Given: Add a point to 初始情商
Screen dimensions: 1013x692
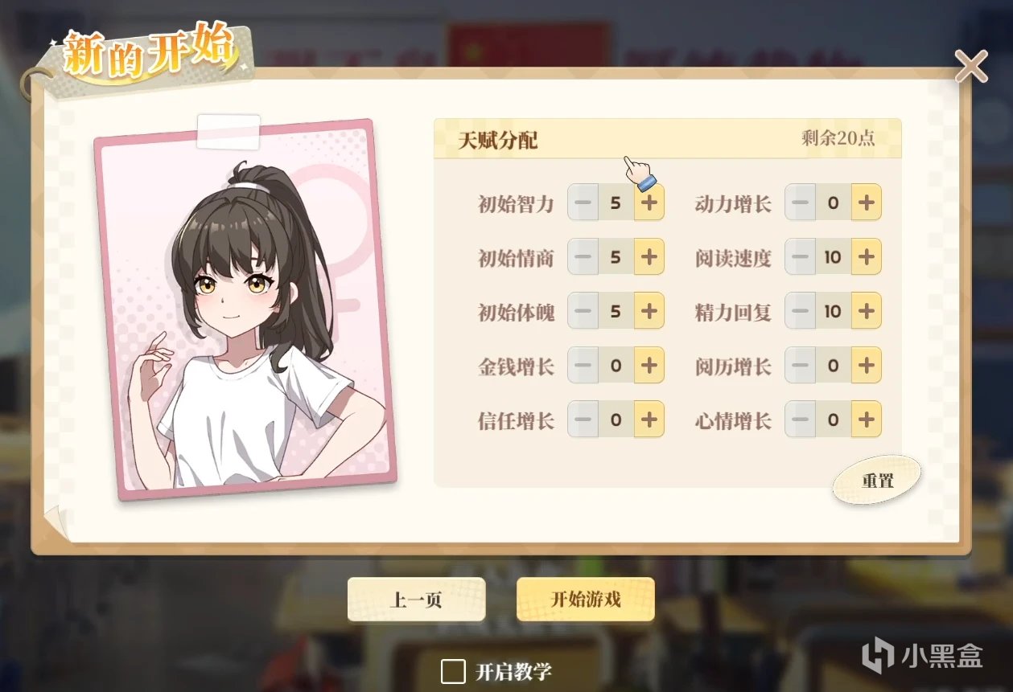Looking at the screenshot, I should (649, 257).
